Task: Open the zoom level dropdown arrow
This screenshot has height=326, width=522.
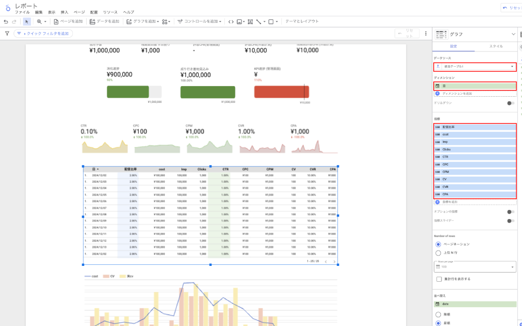Action: pos(45,22)
